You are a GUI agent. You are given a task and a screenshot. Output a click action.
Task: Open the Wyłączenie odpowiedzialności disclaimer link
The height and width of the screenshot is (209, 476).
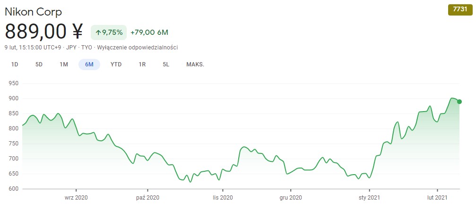coord(138,48)
